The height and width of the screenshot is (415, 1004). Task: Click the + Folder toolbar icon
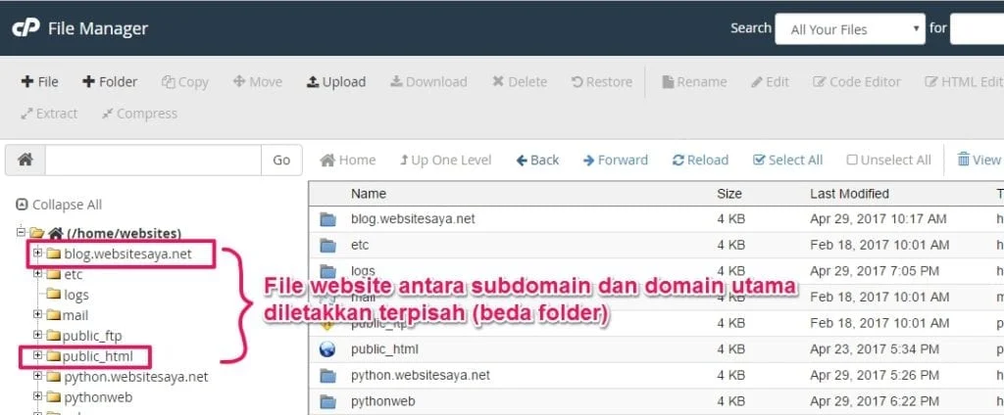tap(109, 82)
